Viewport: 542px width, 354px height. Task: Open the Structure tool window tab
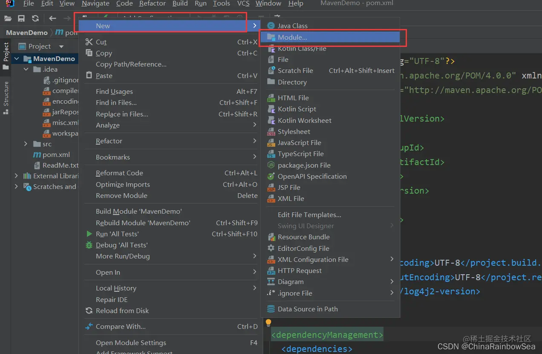(6, 98)
